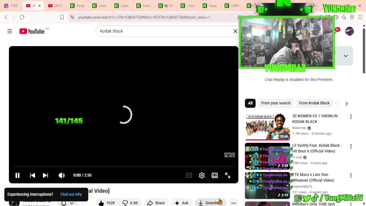366x206 pixels.
Task: Expand the chat replay chevron
Action: click(346, 56)
